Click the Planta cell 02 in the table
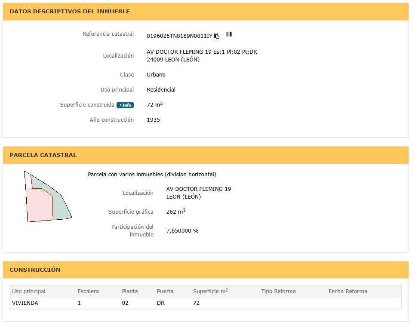 pos(125,303)
